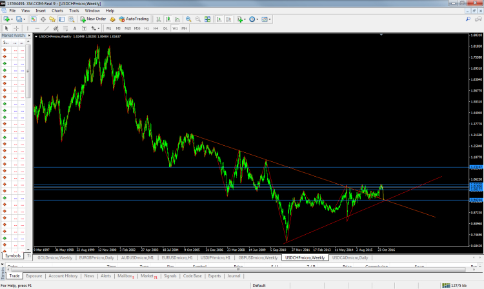Open the Account History terminal tab

point(63,275)
